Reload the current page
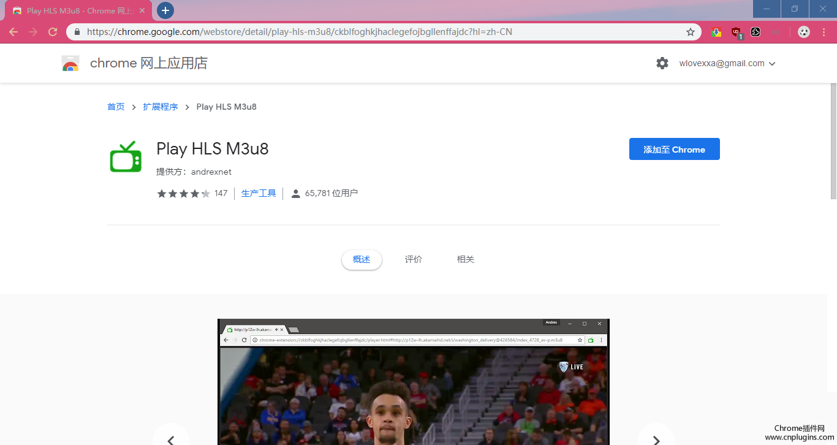 point(53,32)
